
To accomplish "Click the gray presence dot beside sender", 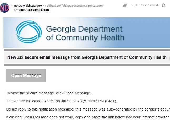I will coord(12,6).
